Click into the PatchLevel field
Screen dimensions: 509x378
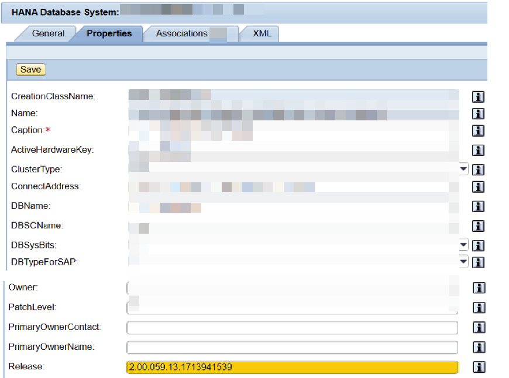[x=292, y=308]
